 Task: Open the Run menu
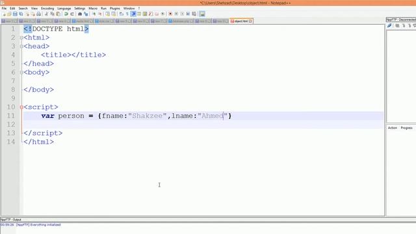103,8
